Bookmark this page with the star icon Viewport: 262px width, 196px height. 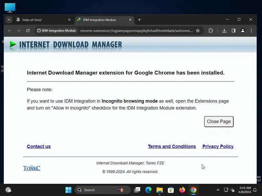[x=198, y=31]
